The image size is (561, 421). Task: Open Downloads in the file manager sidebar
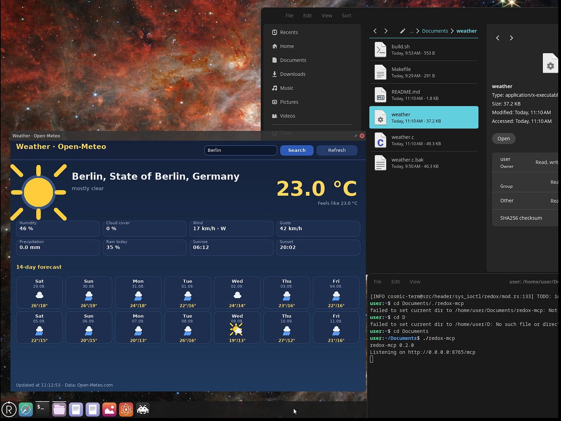(312, 74)
